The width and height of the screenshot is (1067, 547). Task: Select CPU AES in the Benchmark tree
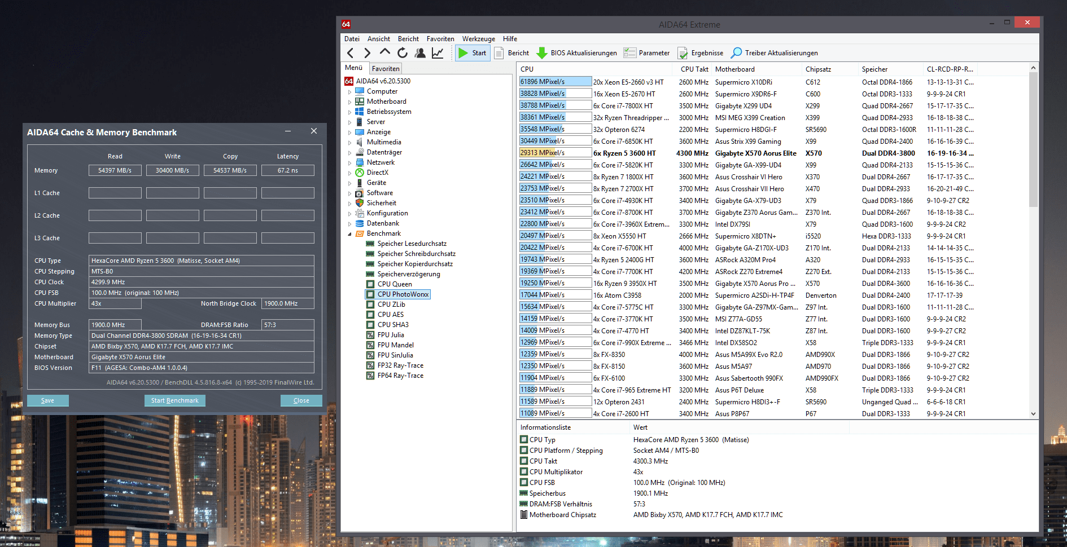(x=391, y=315)
